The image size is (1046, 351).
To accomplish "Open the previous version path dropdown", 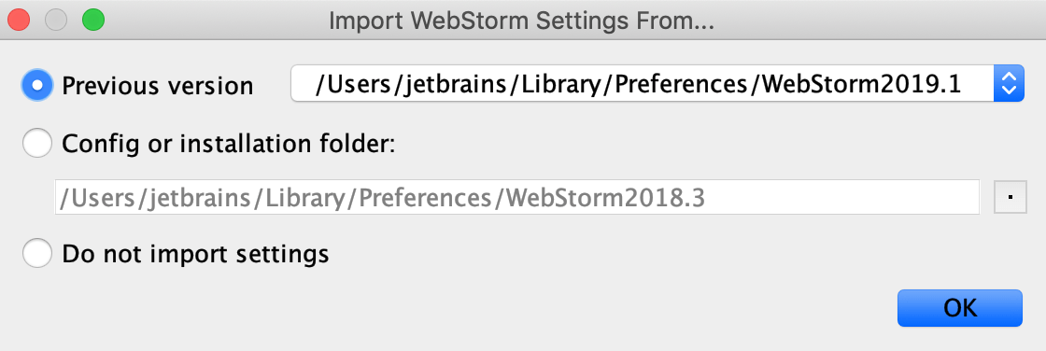I will [657, 83].
